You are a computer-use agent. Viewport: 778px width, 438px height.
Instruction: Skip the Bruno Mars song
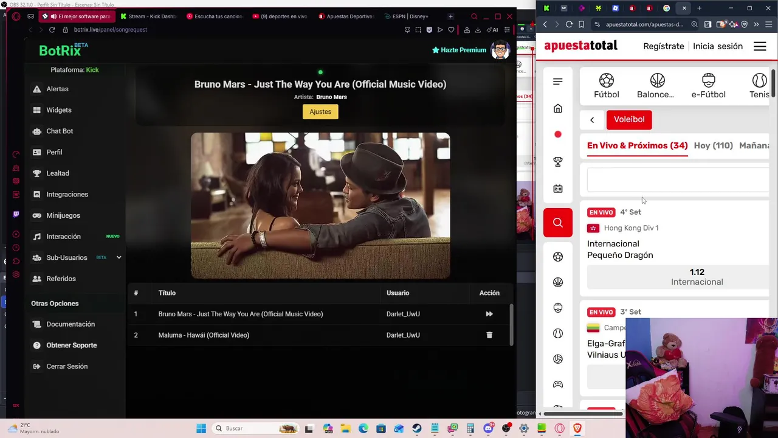[489, 314]
